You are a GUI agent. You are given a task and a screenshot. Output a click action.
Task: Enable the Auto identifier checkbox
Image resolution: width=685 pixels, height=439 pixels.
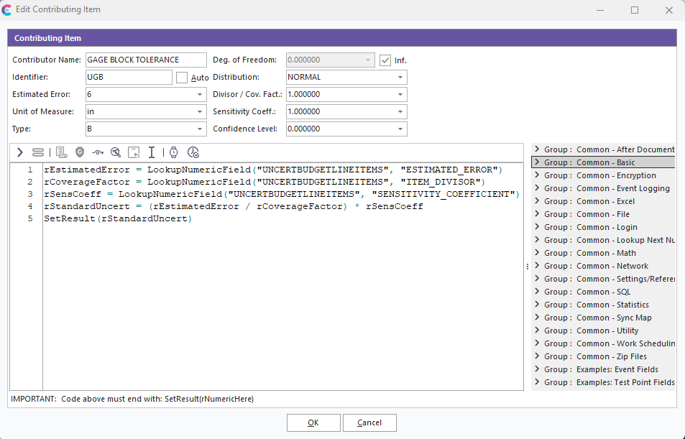tap(182, 78)
